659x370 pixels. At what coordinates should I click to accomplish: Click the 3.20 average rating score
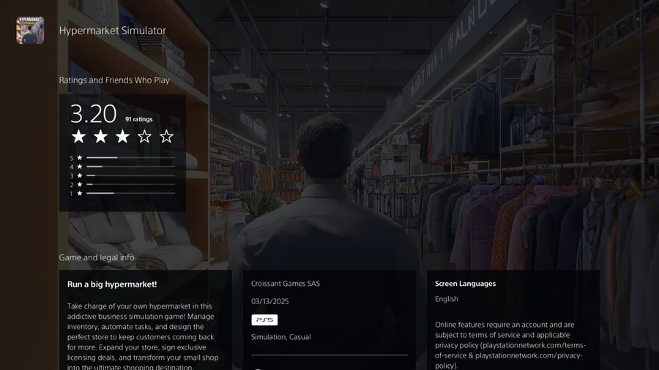[x=93, y=113]
